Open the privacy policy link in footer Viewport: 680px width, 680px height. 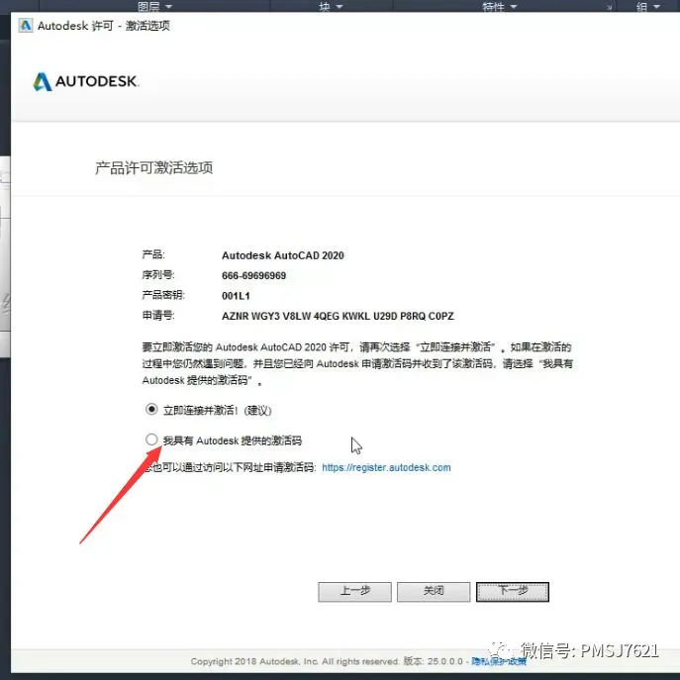tap(499, 661)
